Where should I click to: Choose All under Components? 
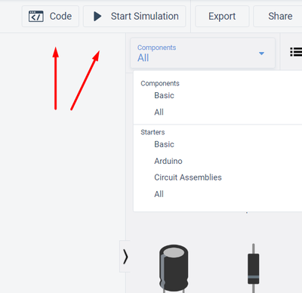pos(159,112)
